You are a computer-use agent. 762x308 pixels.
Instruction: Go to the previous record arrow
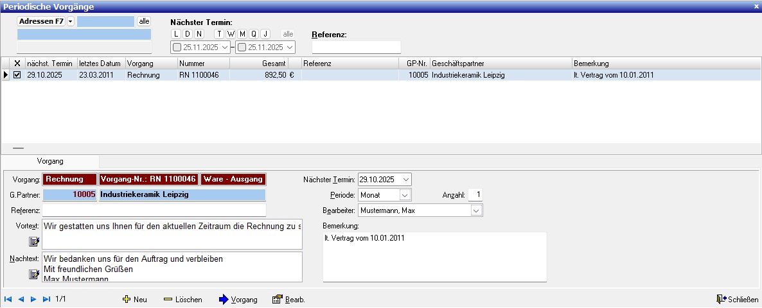pyautogui.click(x=21, y=299)
